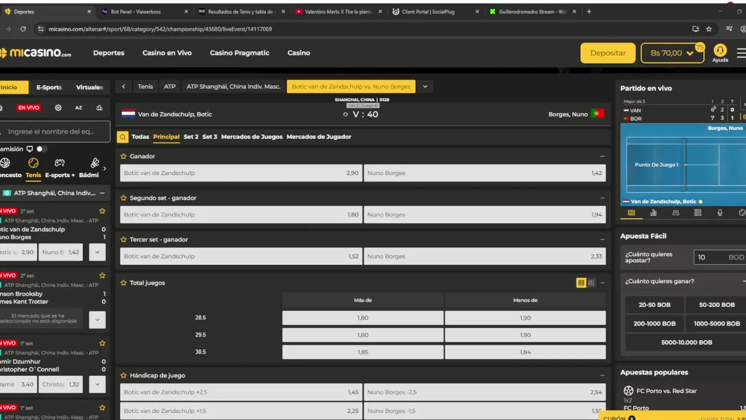Image resolution: width=746 pixels, height=420 pixels.
Task: Click the Depositar button
Action: pyautogui.click(x=608, y=53)
